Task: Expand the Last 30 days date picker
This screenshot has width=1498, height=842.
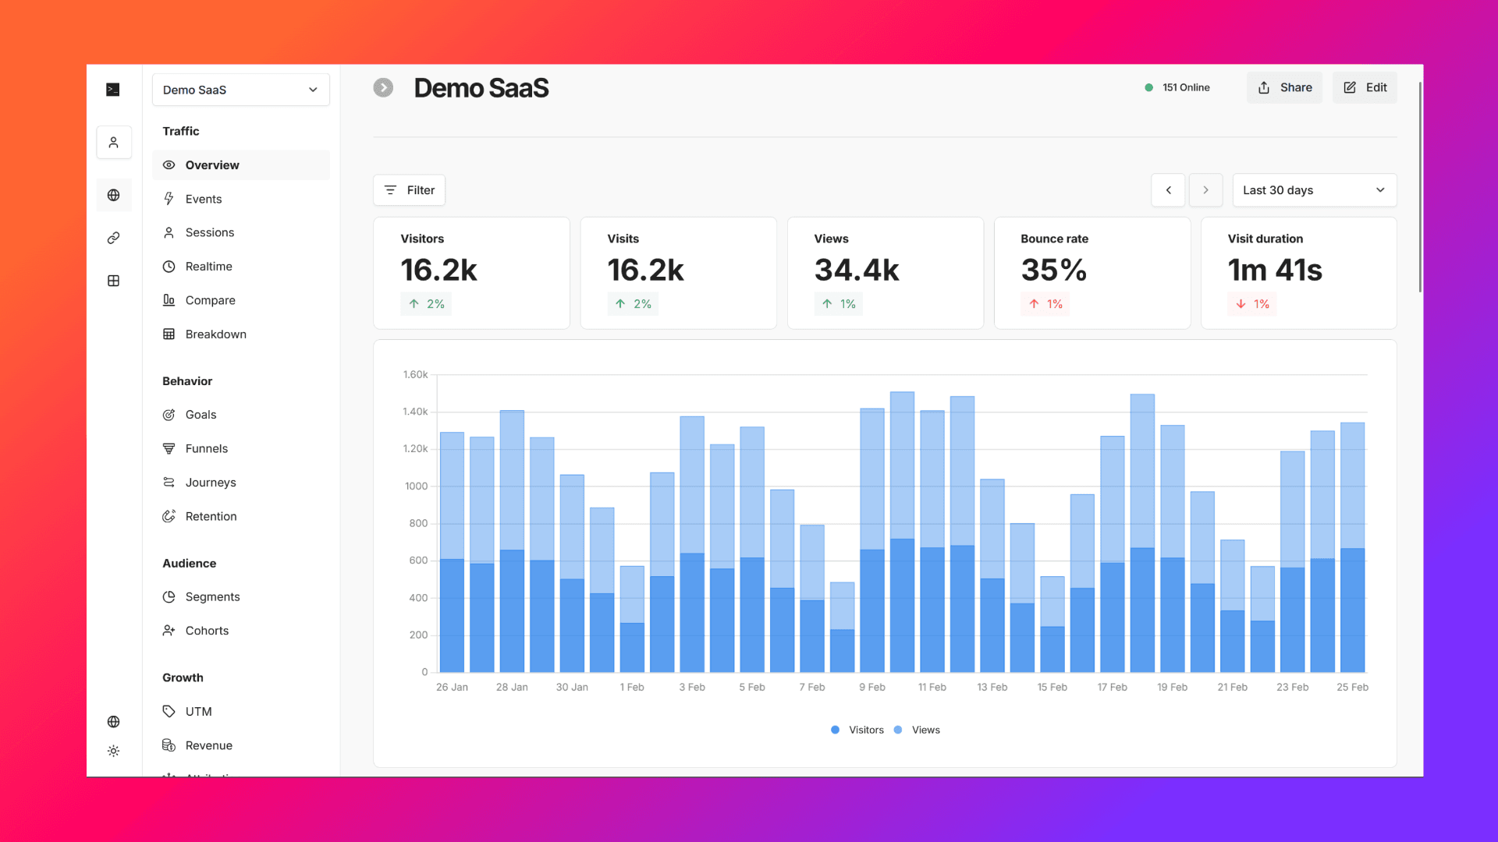Action: 1314,189
